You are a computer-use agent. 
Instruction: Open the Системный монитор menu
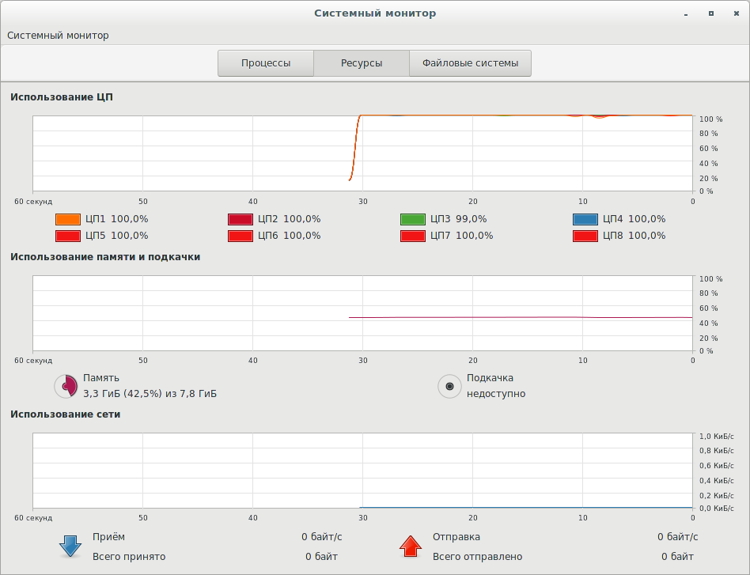[x=59, y=36]
